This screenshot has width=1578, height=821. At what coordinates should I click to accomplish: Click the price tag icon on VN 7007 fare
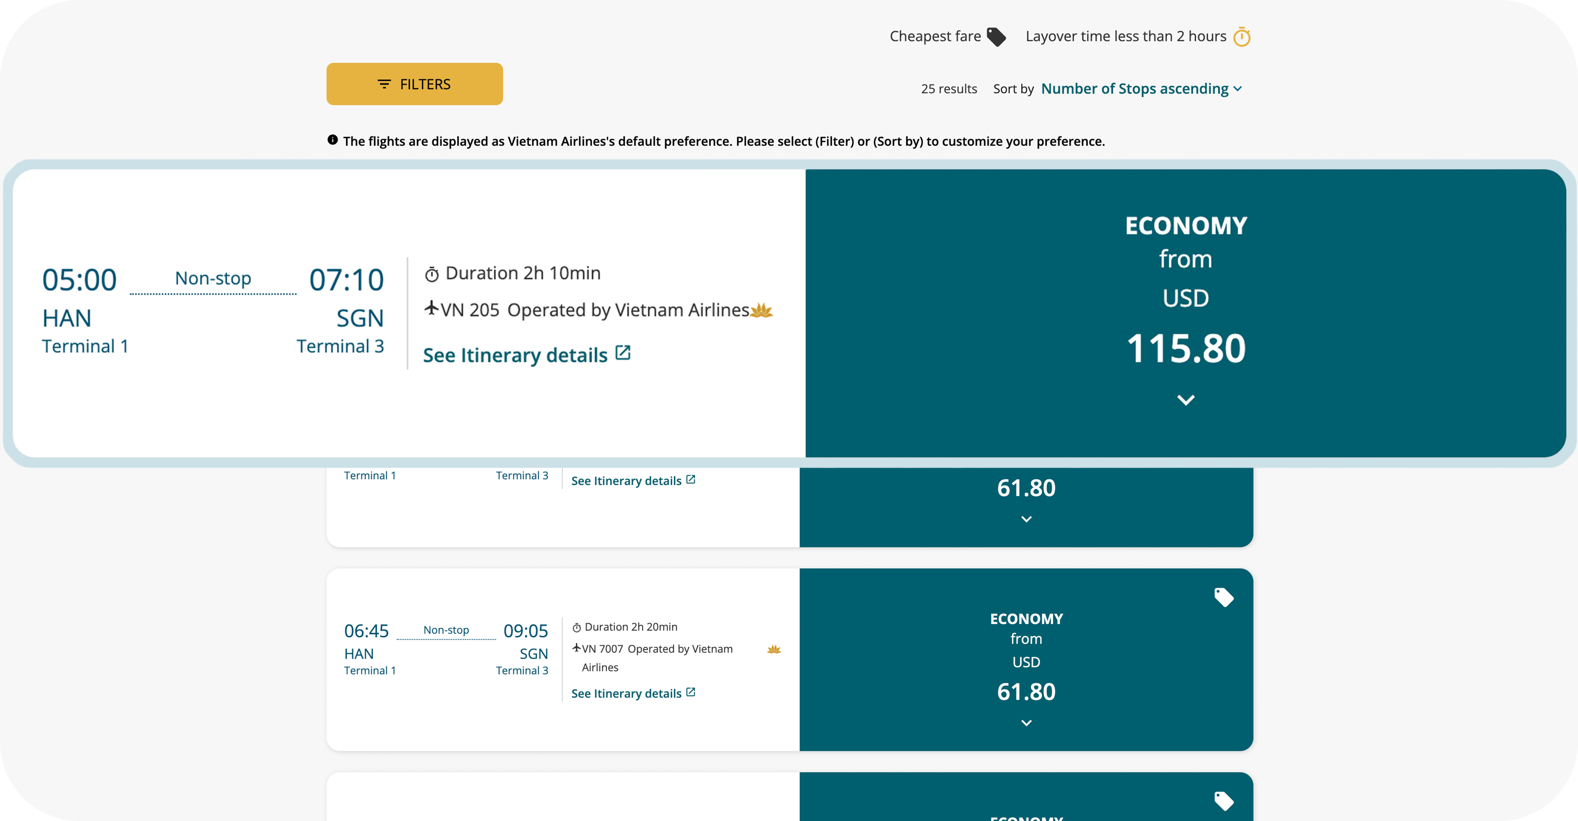1223,597
